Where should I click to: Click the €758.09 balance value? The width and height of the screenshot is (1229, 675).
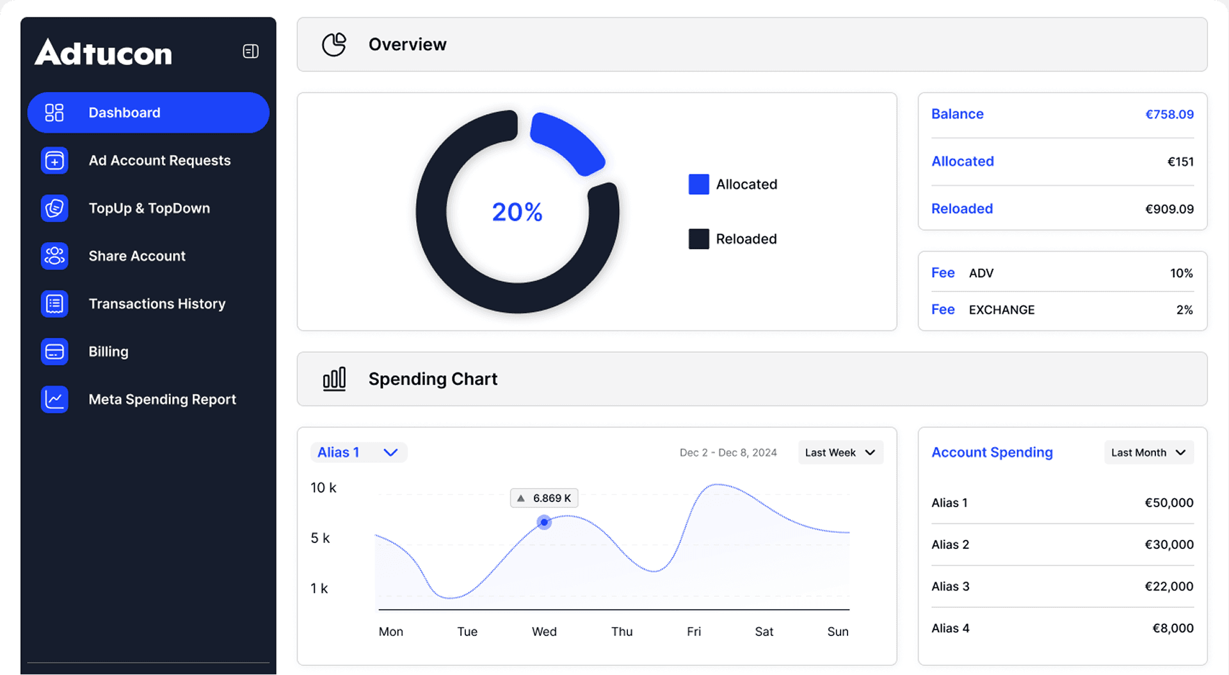1169,114
